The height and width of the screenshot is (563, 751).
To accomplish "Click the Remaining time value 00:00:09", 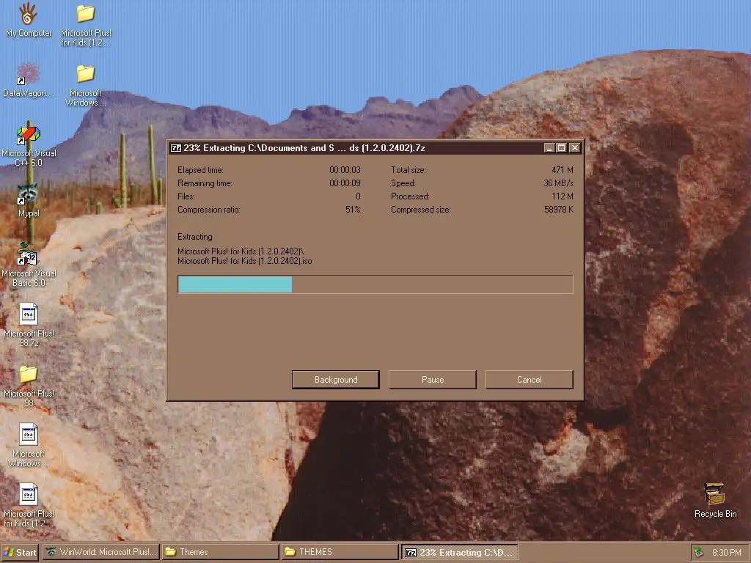I will click(345, 183).
